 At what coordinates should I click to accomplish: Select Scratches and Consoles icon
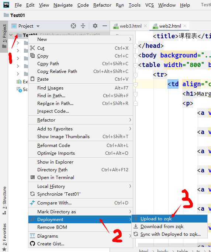pos(19,90)
